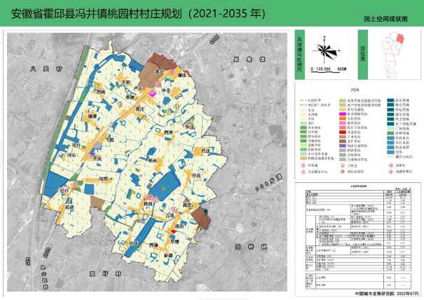Click the 周集镇 label on the map
Viewport: 424px width, 300px height.
click(243, 59)
